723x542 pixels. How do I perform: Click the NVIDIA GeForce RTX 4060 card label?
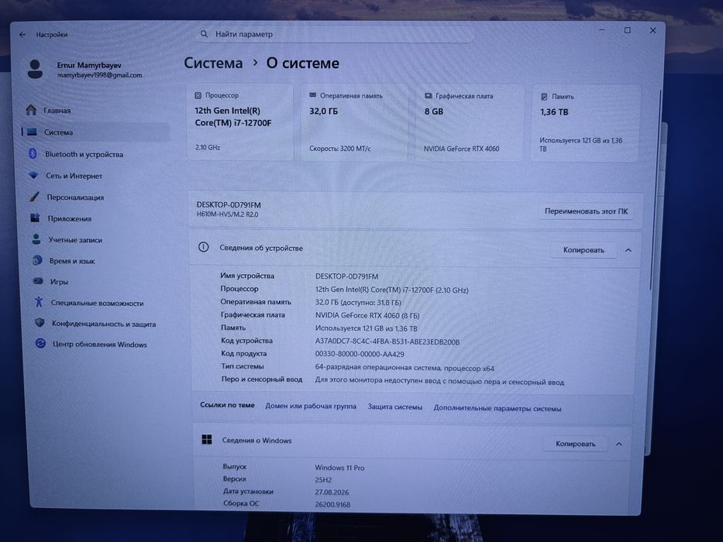[461, 149]
